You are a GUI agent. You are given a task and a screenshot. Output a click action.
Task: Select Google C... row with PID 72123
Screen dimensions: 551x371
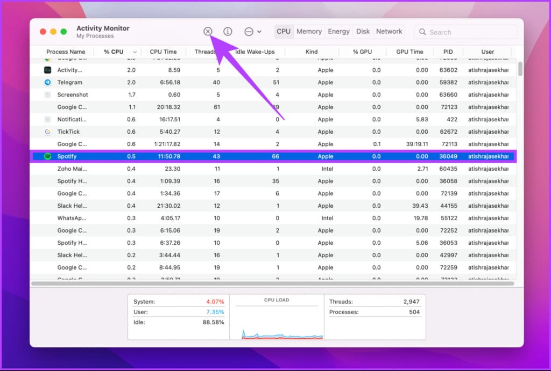[273, 107]
